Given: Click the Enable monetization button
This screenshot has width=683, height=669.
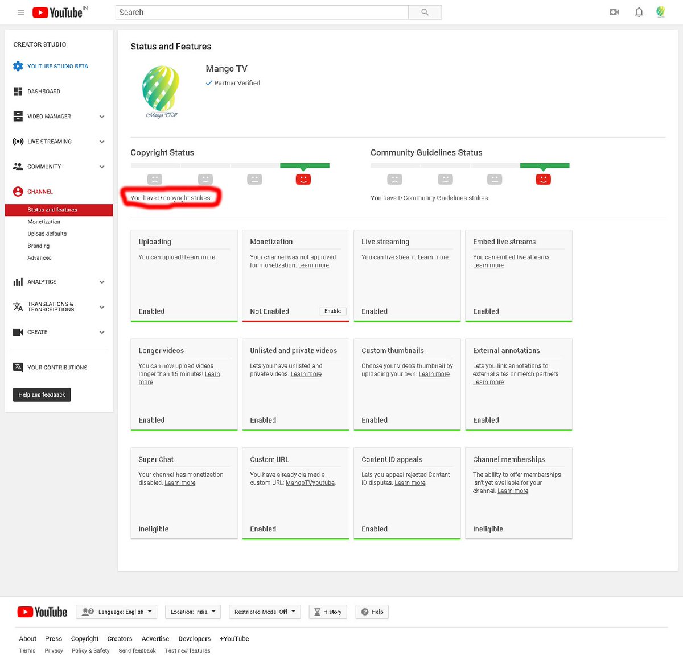Looking at the screenshot, I should pyautogui.click(x=333, y=311).
